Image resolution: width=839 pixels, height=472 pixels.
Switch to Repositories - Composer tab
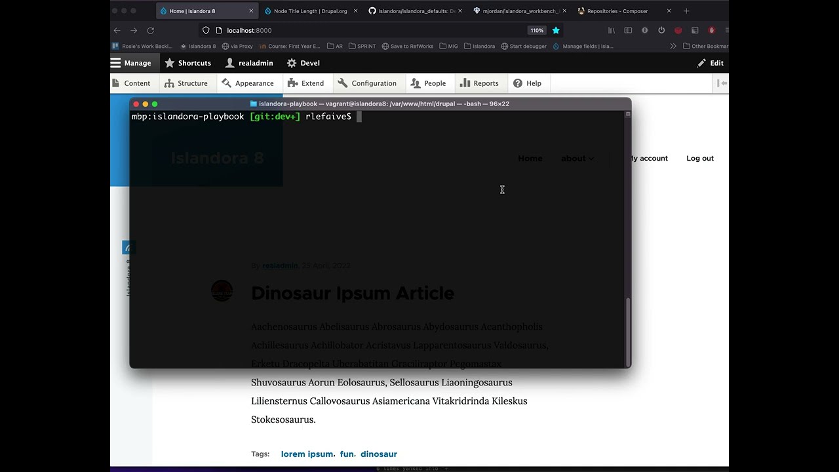[x=617, y=11]
